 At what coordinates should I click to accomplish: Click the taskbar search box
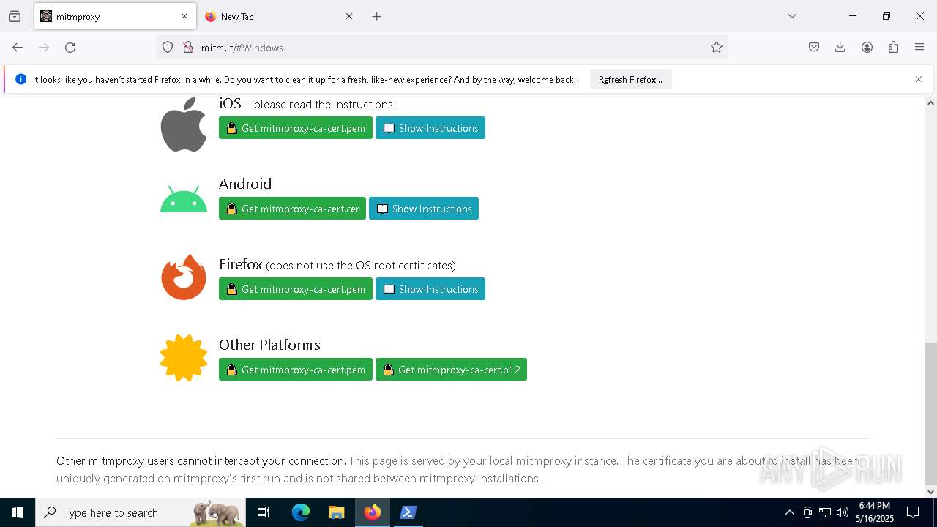[141, 512]
